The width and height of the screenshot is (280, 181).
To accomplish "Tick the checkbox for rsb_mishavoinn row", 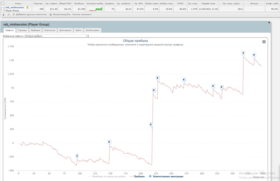I will pos(3,8).
